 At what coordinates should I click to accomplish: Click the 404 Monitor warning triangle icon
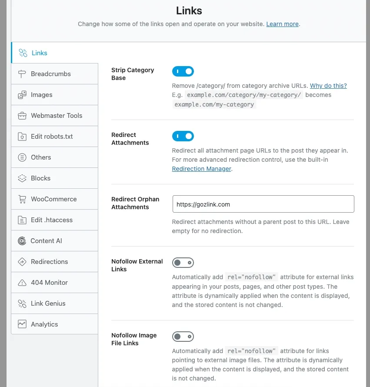(22, 283)
